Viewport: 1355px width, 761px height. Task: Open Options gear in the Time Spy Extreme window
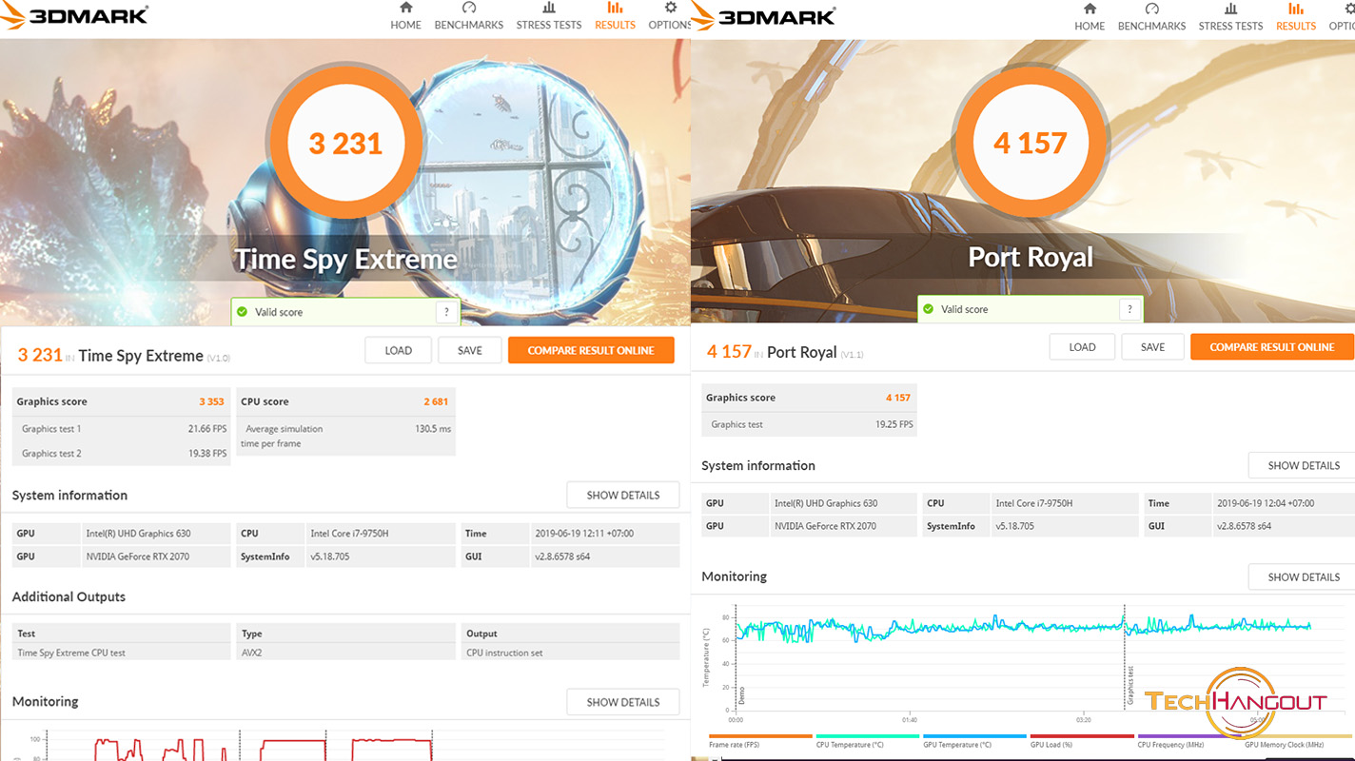click(670, 16)
